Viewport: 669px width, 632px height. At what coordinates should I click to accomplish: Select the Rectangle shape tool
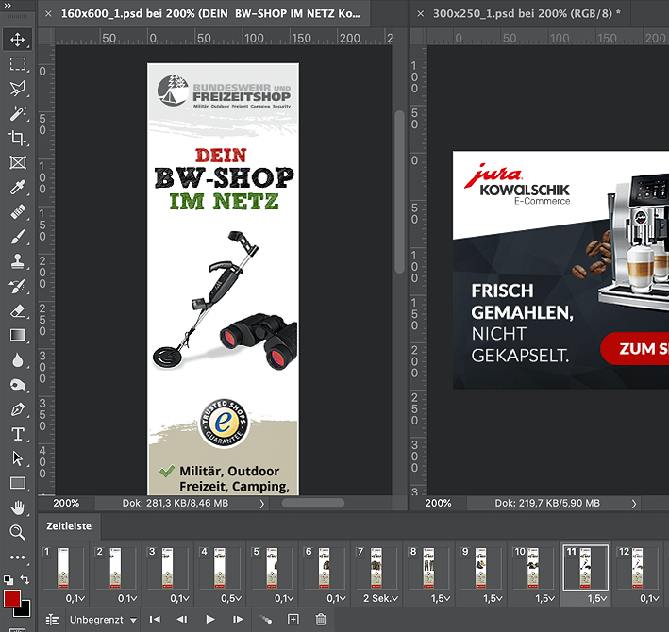click(x=18, y=483)
